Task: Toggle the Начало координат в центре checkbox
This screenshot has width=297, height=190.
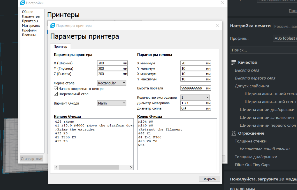Action: pos(56,89)
